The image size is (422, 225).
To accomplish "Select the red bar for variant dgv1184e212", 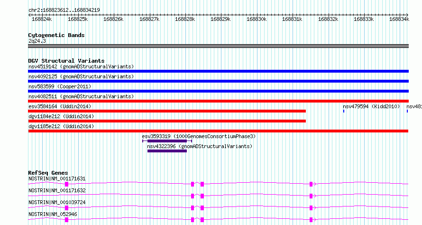I will [167, 121].
